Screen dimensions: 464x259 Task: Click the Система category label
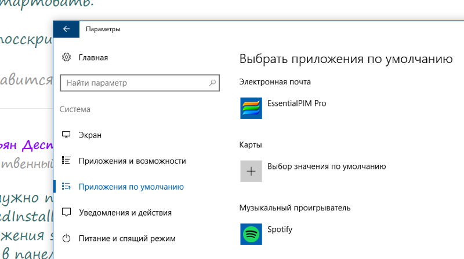coord(75,109)
